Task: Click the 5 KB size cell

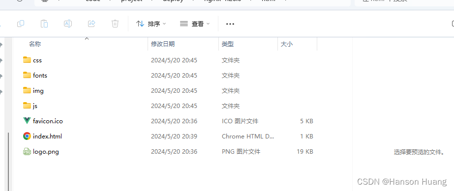Action: pos(306,121)
